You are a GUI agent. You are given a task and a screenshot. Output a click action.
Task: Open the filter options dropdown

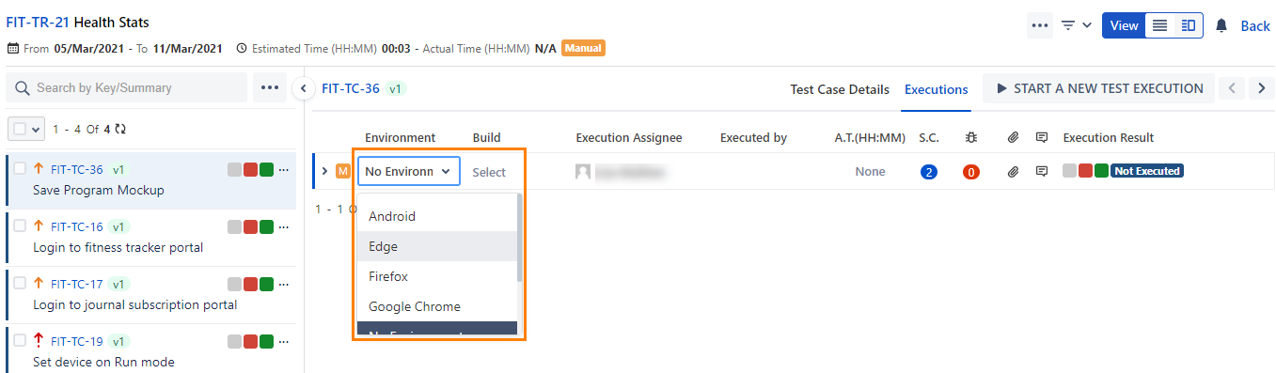point(1077,25)
